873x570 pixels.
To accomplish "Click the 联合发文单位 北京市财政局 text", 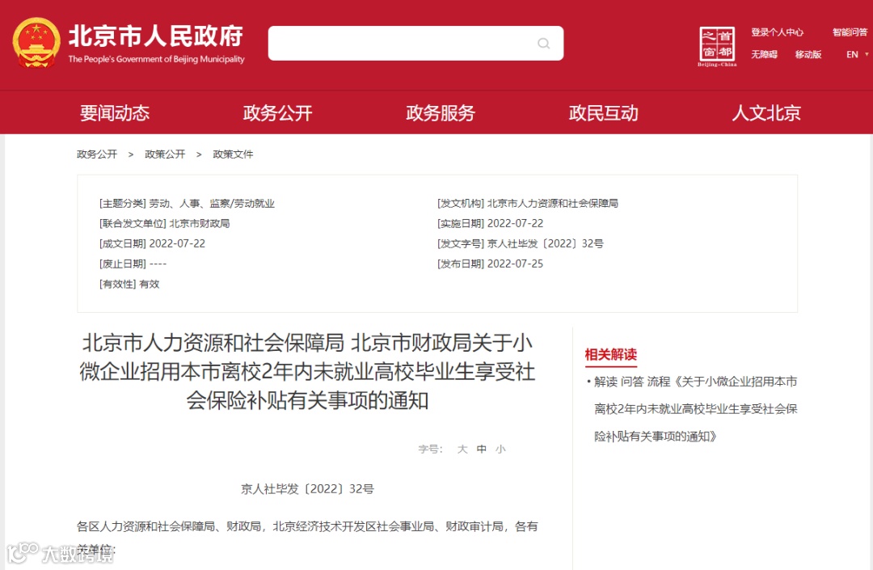I will (x=164, y=224).
